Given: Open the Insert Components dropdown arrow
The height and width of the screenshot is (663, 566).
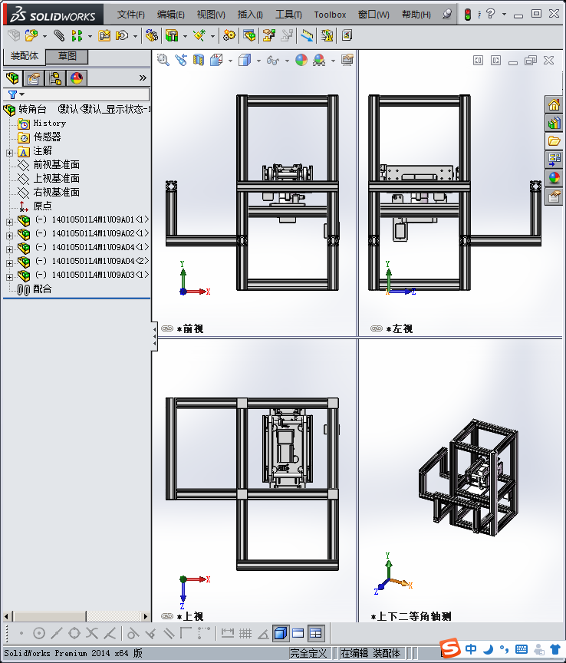Looking at the screenshot, I should pos(44,36).
